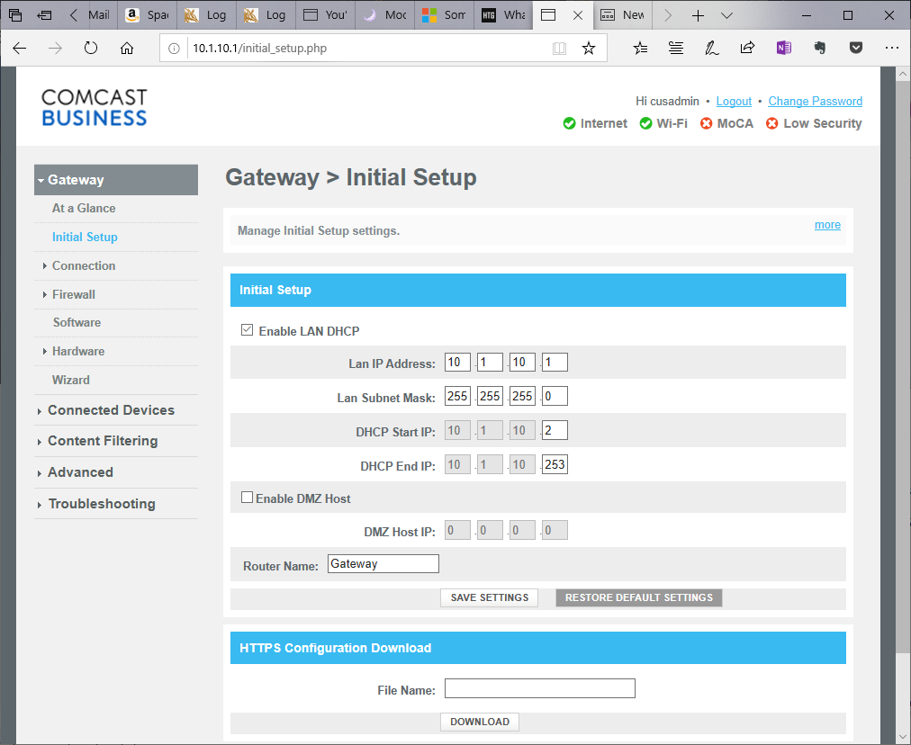Click the DOWNLOAD button
Viewport: 911px width, 745px height.
[x=480, y=722]
